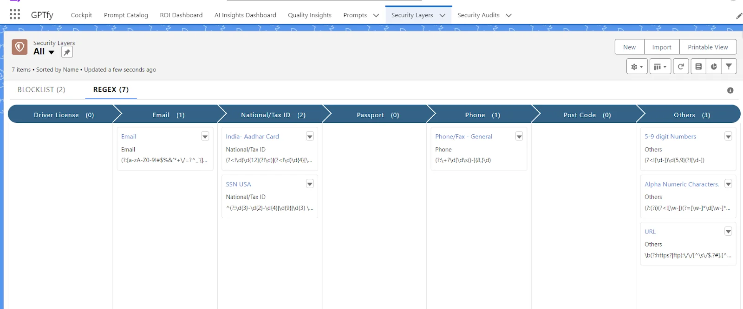Screen dimensions: 743x309
Task: Open the show charts icon
Action: coord(714,67)
